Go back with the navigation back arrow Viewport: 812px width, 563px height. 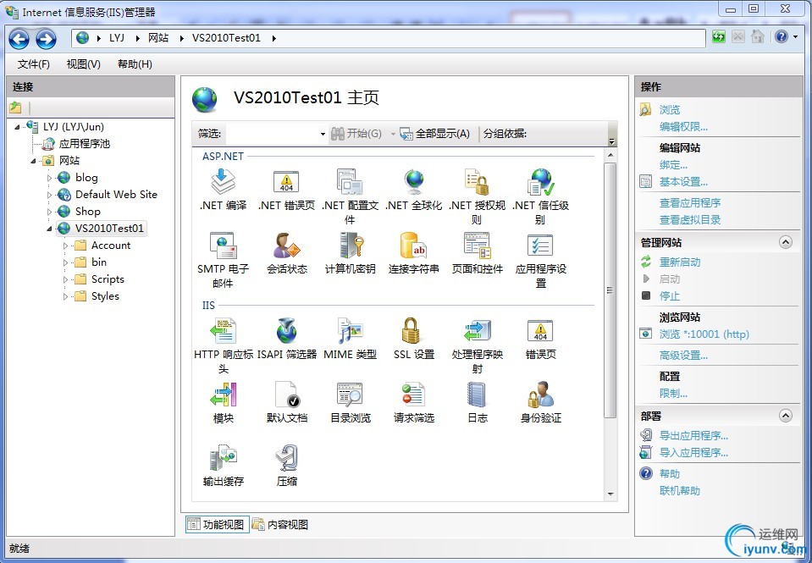[19, 39]
